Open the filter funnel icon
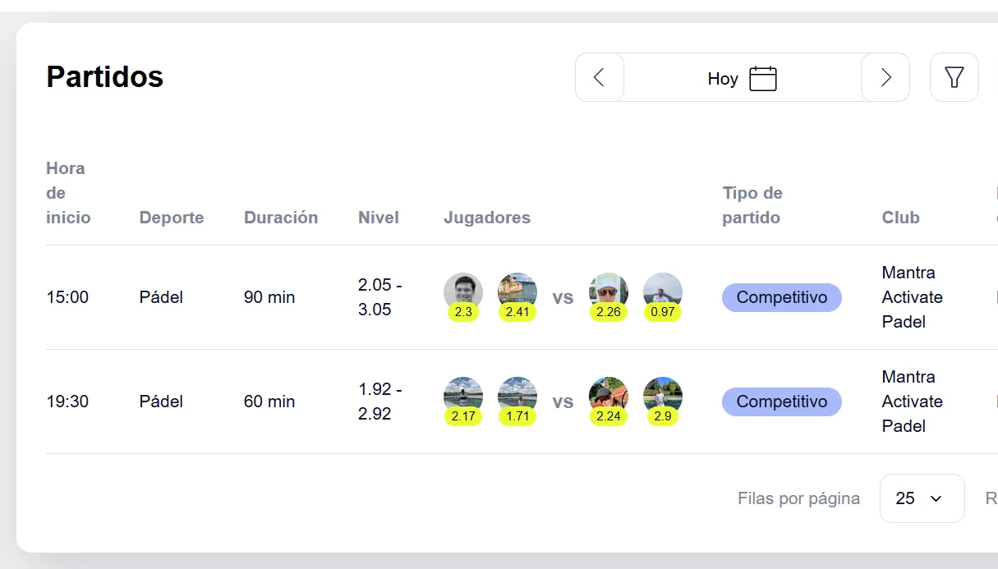Viewport: 998px width, 569px height. 954,78
